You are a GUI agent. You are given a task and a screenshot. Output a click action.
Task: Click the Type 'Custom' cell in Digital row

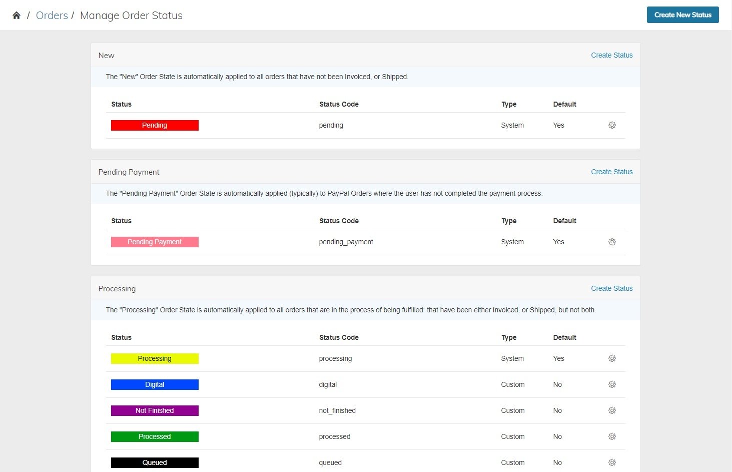click(x=513, y=384)
